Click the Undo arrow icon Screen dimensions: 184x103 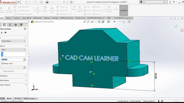point(53,2)
